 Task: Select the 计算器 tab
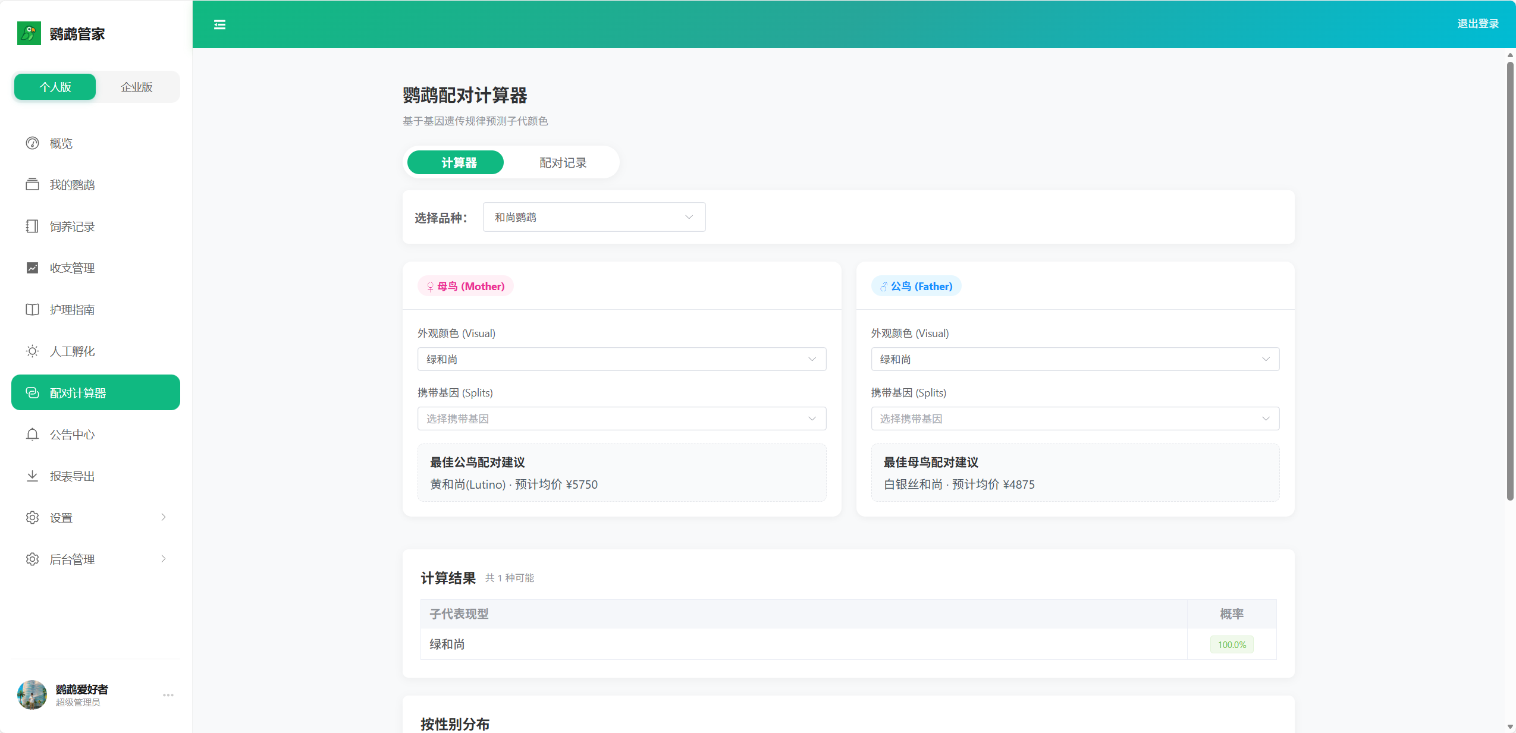click(x=455, y=162)
